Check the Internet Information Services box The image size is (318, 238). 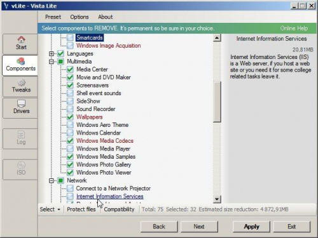(x=70, y=196)
